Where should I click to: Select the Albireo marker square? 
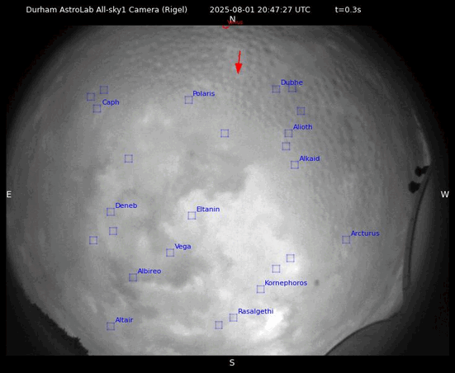tap(133, 277)
